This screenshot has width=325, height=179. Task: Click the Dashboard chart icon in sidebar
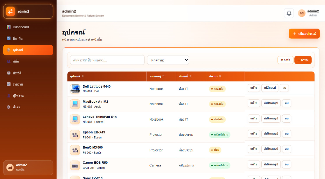pyautogui.click(x=8, y=27)
